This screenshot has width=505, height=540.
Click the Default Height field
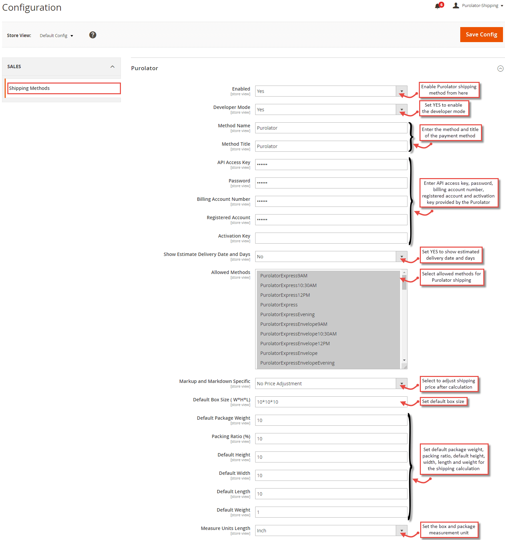pos(331,457)
